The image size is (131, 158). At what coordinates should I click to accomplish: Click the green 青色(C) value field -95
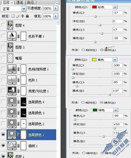tap(118, 116)
